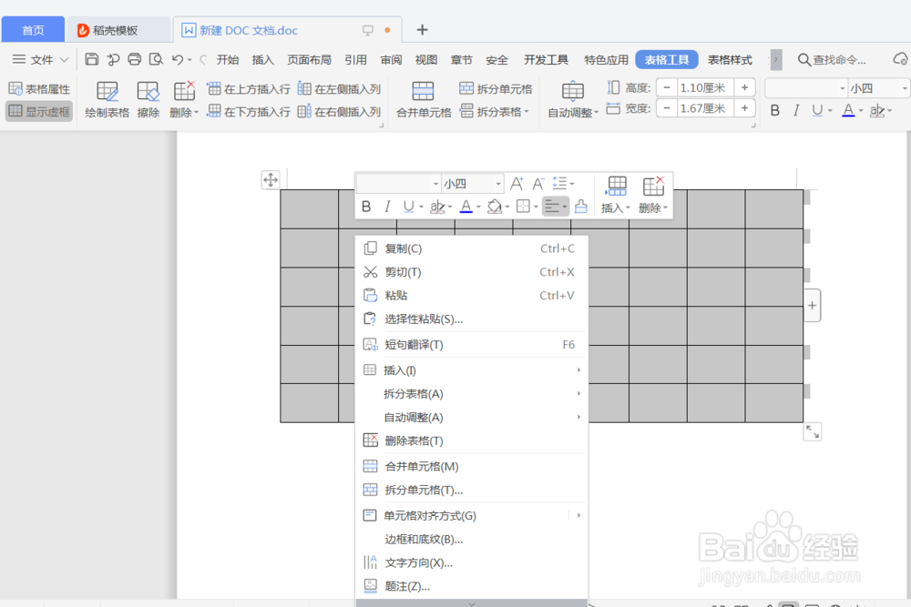Click mini toolbar increase font size icon

pos(517,184)
